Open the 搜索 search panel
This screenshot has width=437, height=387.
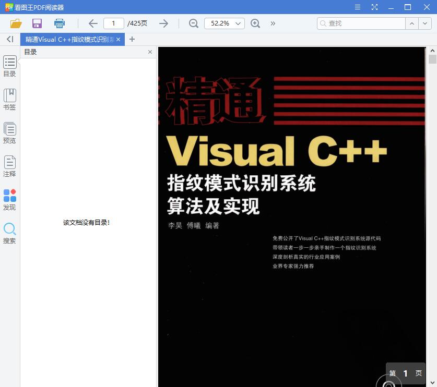click(10, 233)
